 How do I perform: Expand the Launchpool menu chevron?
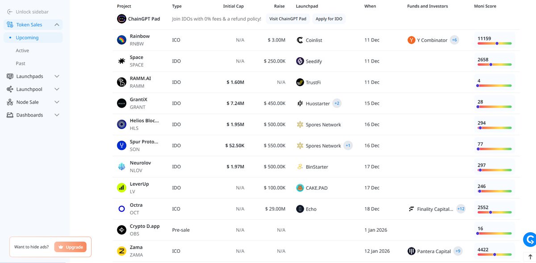[57, 89]
